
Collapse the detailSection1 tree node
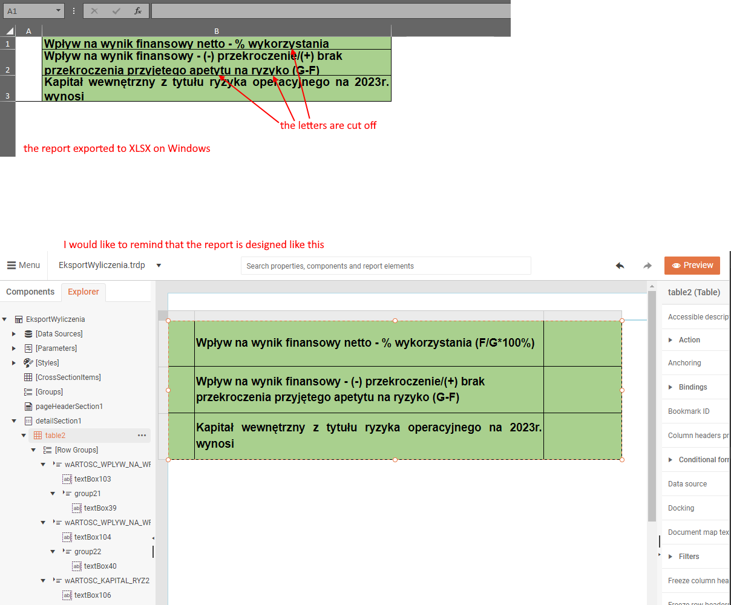[x=14, y=421]
